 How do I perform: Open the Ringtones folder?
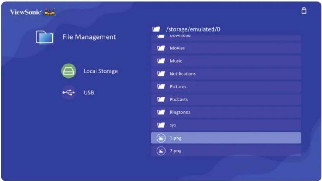[226, 112]
